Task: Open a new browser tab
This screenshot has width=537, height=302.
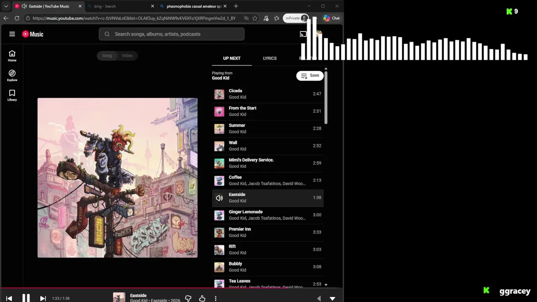Action: click(x=236, y=6)
